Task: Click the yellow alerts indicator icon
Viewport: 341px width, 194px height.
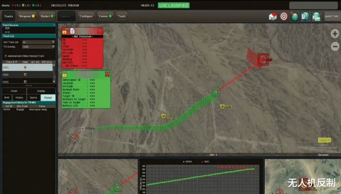Action: (23, 5)
